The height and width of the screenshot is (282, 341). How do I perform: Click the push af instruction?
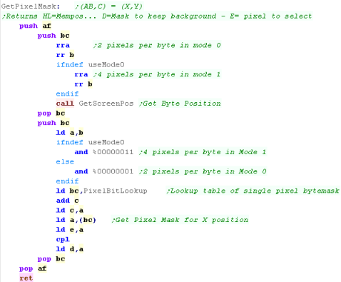coord(35,26)
